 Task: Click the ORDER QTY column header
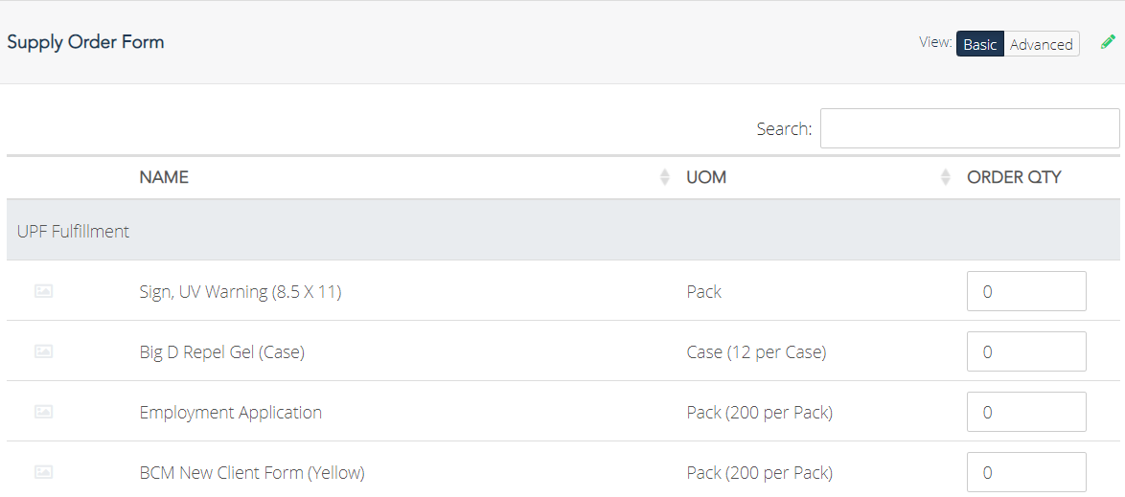pos(1014,177)
